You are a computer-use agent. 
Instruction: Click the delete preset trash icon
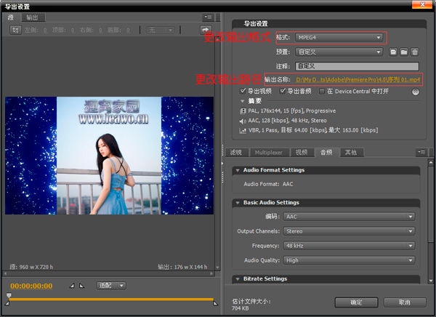(x=415, y=52)
